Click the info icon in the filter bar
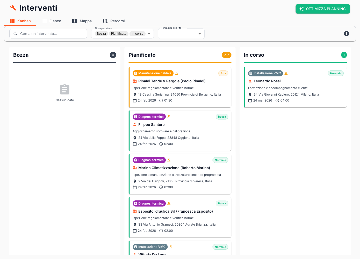Image resolution: width=360 pixels, height=259 pixels. tap(346, 34)
